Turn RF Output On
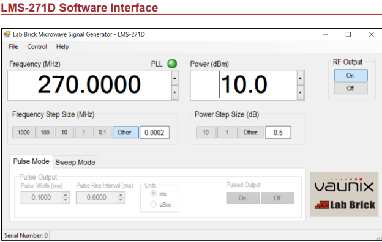 (351, 76)
